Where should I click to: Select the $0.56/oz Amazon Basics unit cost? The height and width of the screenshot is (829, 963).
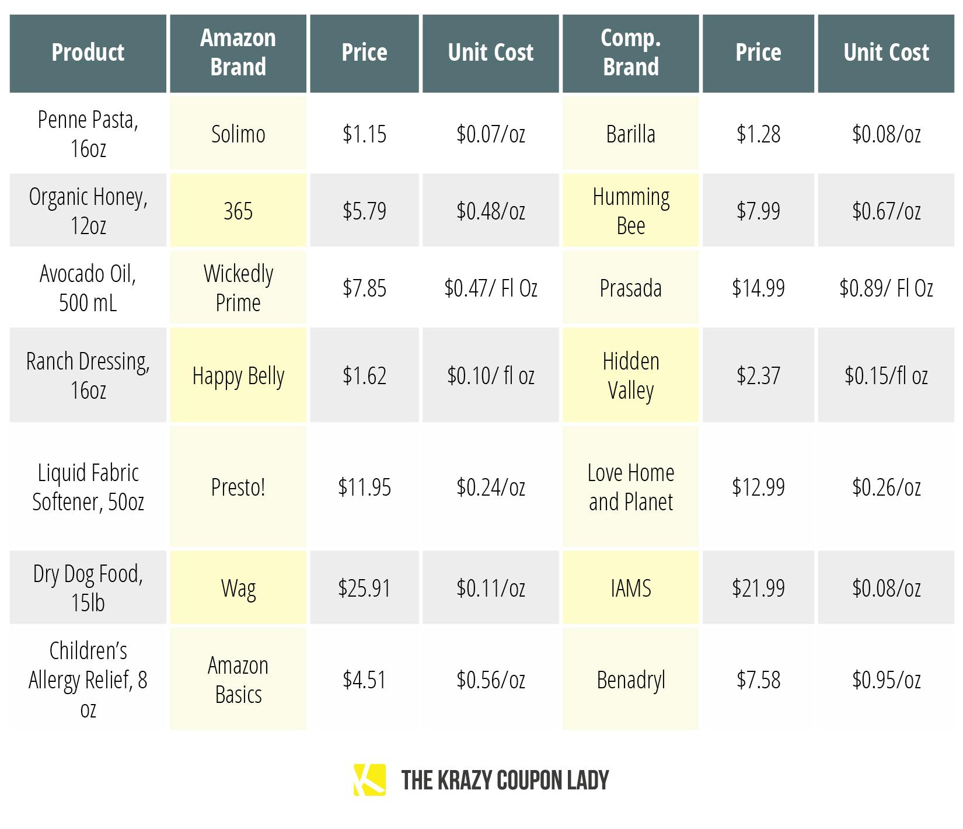coord(491,679)
